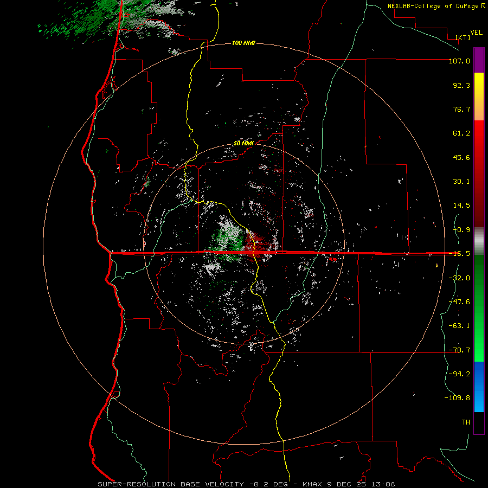Select the VEL product label
488x488 pixels.
point(477,33)
